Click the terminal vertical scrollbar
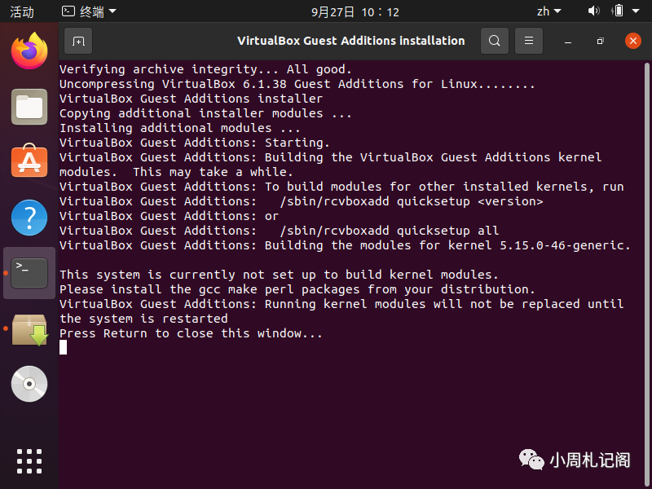The width and height of the screenshot is (652, 489). tap(646, 275)
